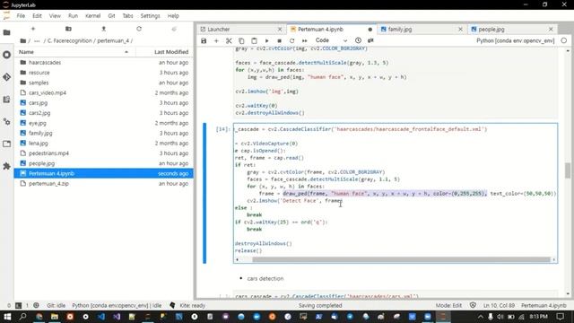Open the Git sidebar panel
Image resolution: width=574 pixels, height=323 pixels.
6,77
